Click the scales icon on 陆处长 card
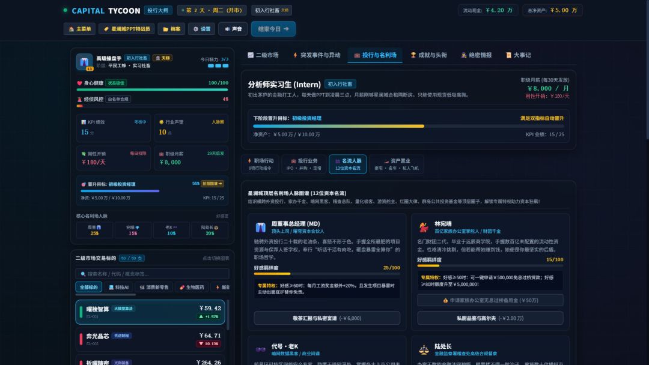Screen dimensions: 649x365 424,350
